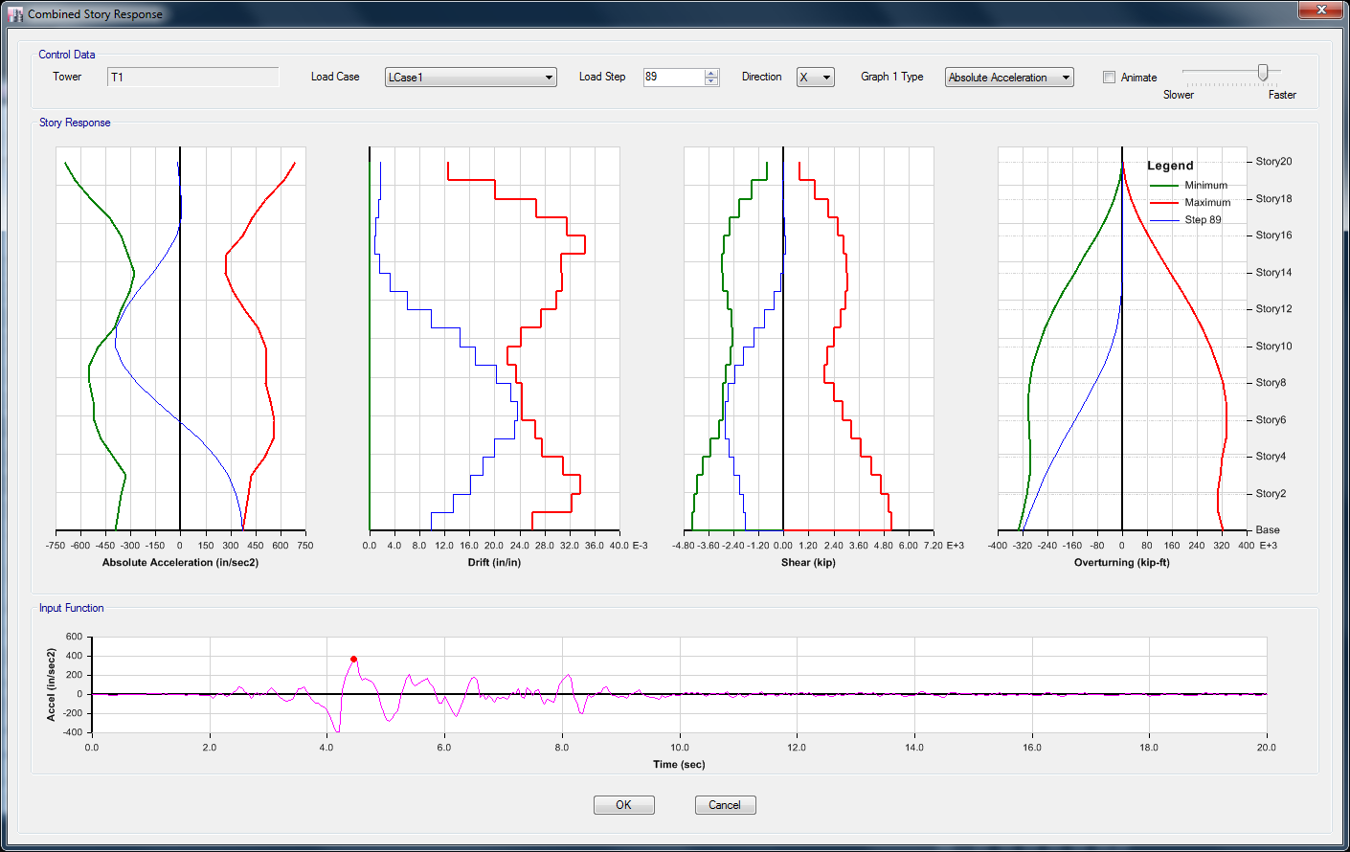This screenshot has width=1350, height=852.
Task: Click the Tower label
Action: tap(67, 77)
